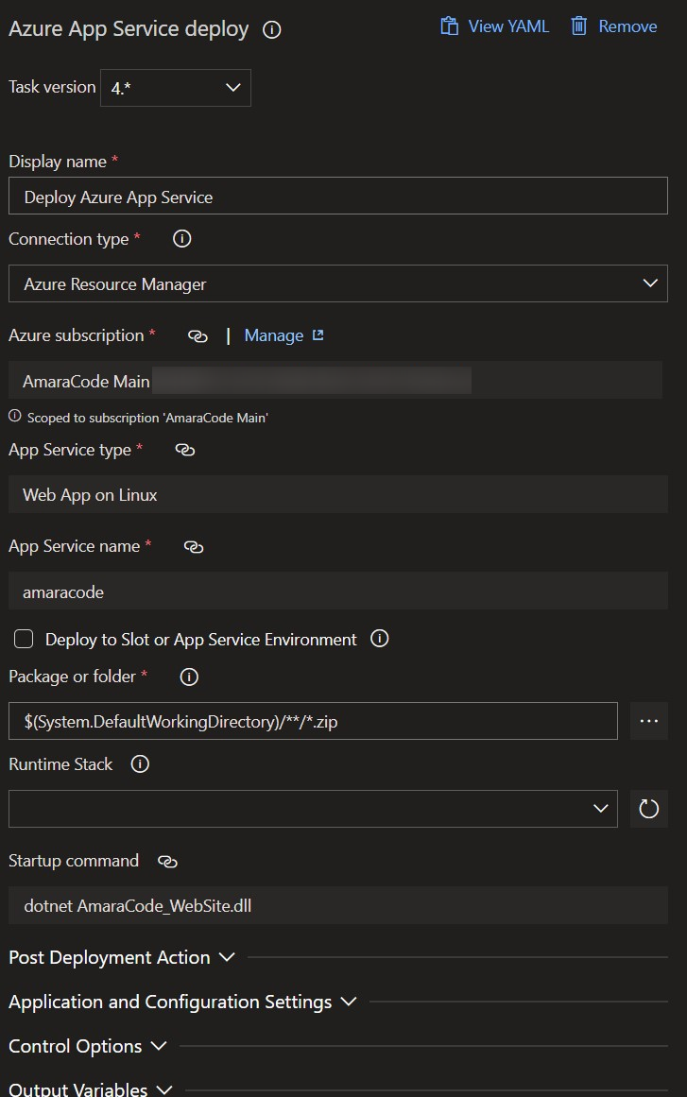The height and width of the screenshot is (1097, 687).
Task: Click the Scoped to subscription 'AmaraCode Main' text
Action: click(x=147, y=418)
